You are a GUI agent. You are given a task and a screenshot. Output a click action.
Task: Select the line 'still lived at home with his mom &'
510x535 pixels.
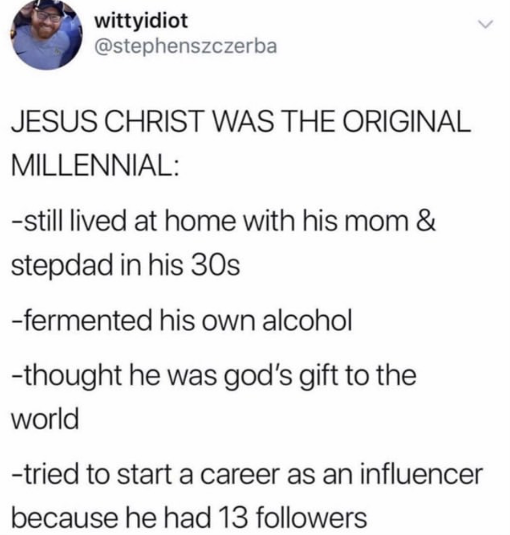[223, 221]
